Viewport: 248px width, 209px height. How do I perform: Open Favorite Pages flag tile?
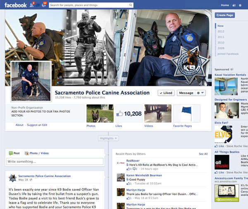pos(187,113)
